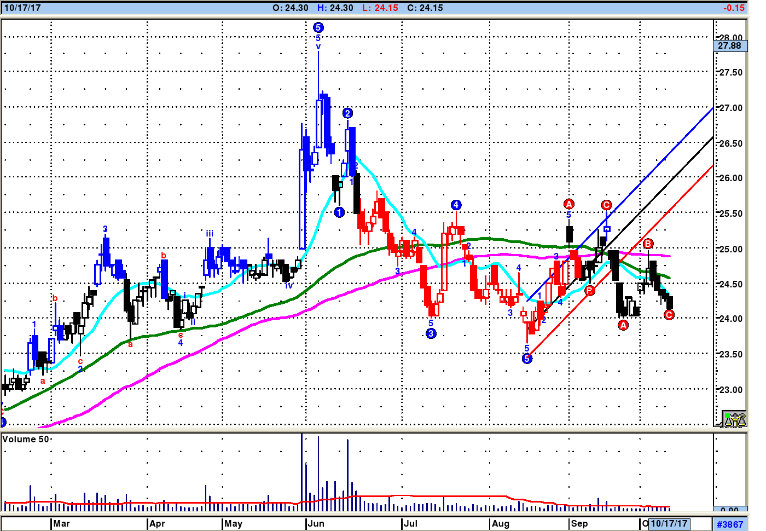Click the Volume 50 indicator label
The image size is (766, 531).
coord(26,440)
